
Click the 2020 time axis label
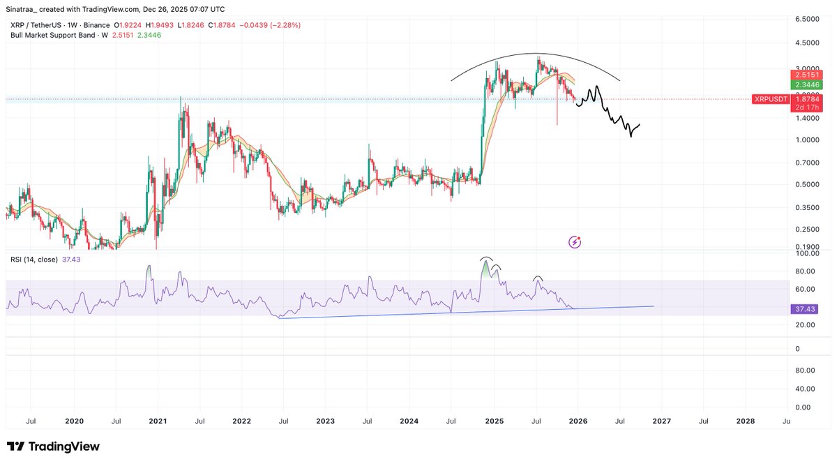(x=74, y=421)
